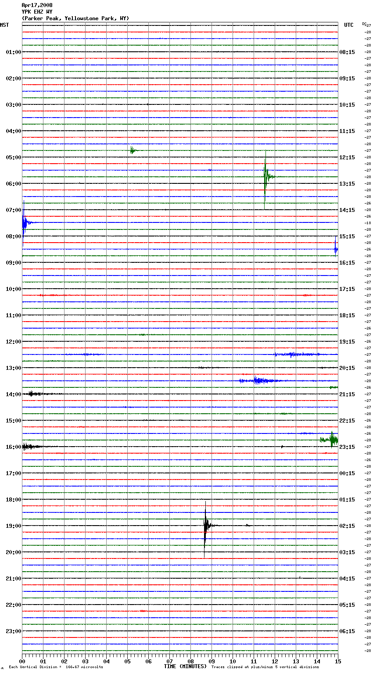This screenshot has height=673, width=373.
Task: Click minute tick 12 on bottom axis
Action: click(275, 661)
